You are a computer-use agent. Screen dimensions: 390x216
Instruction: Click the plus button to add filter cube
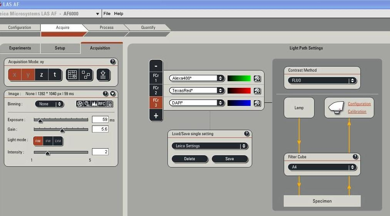click(156, 116)
